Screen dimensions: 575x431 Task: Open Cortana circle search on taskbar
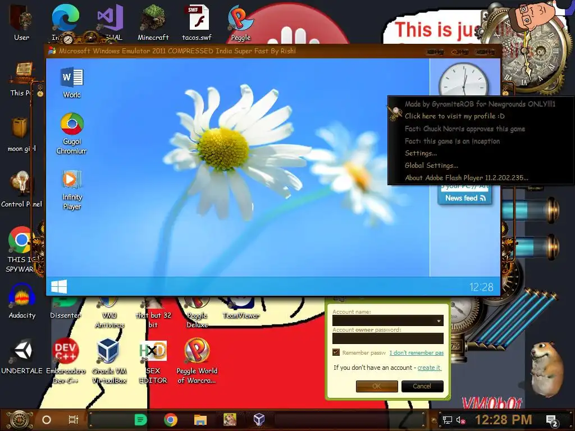click(47, 420)
